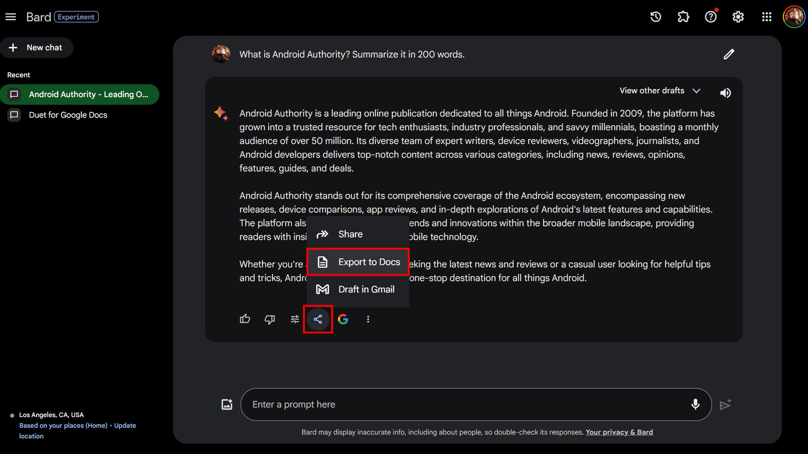The height and width of the screenshot is (454, 808).
Task: Open the settings gear icon
Action: click(738, 17)
